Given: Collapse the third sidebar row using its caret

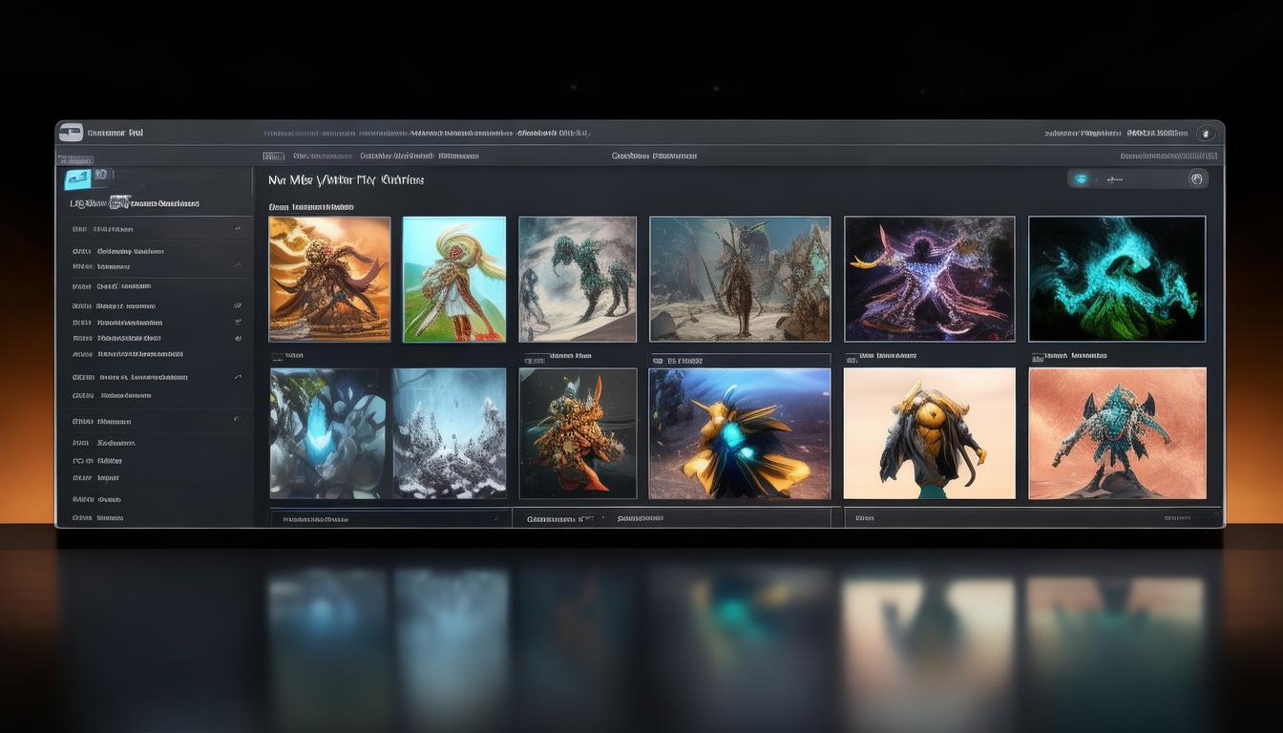Looking at the screenshot, I should [238, 266].
